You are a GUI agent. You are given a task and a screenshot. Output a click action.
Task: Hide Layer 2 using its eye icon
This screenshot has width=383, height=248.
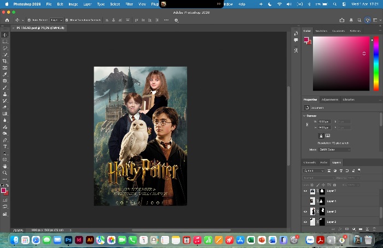click(305, 222)
